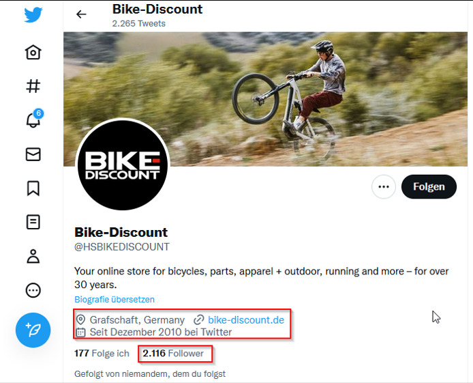Open the bike-discount.de website link
This screenshot has width=473, height=383.
point(245,320)
